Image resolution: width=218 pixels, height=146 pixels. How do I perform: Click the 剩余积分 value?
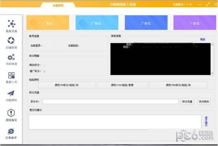(44, 65)
